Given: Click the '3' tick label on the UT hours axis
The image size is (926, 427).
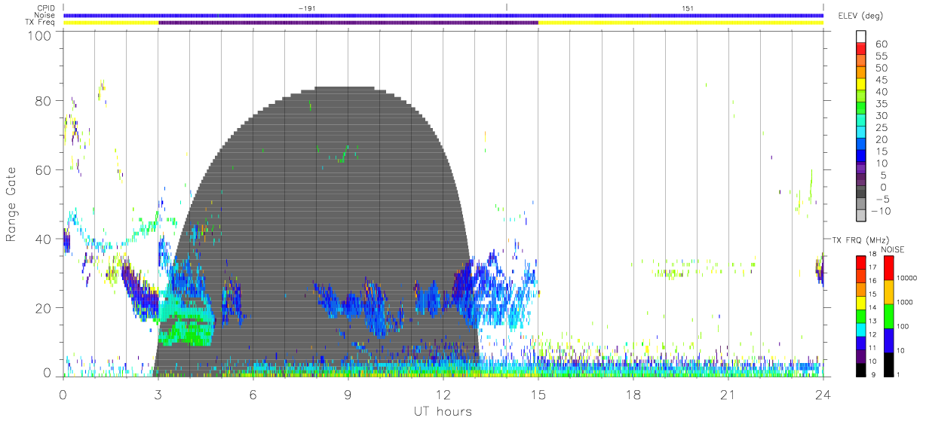Looking at the screenshot, I should (158, 395).
